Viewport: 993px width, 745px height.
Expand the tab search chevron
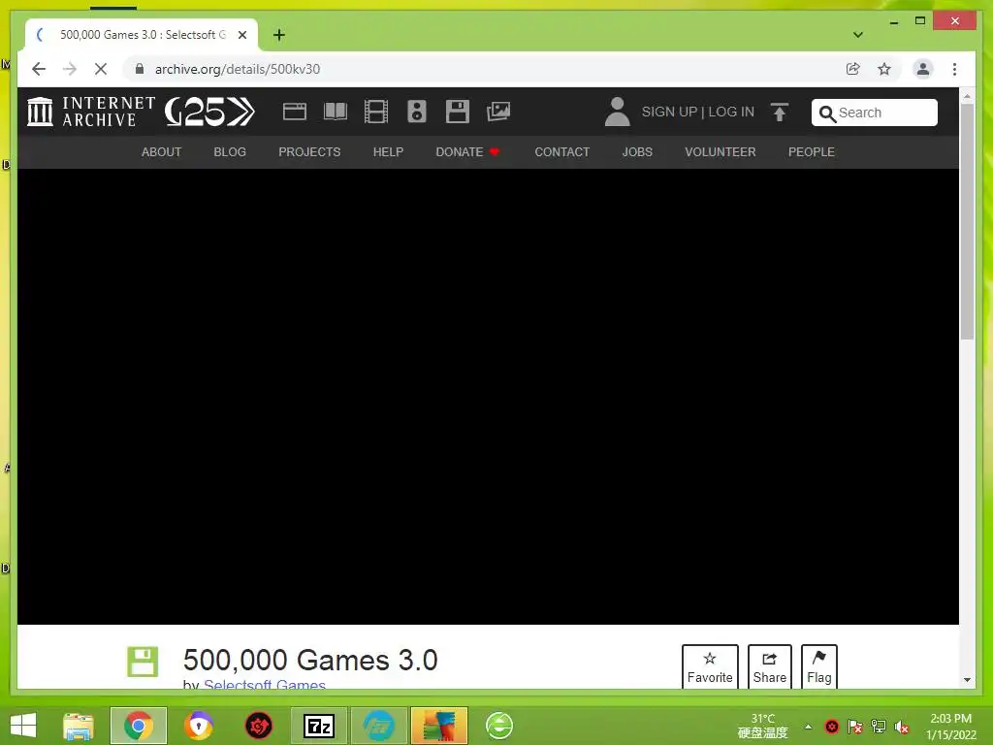pos(858,35)
